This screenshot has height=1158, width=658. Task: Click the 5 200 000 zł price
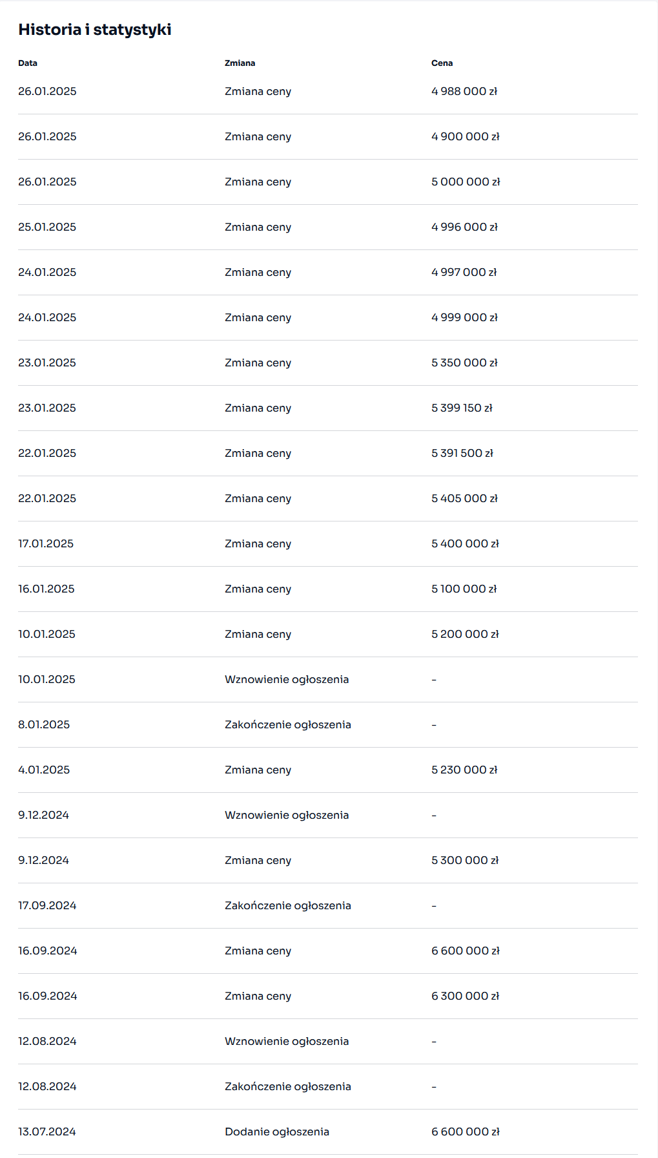click(464, 635)
